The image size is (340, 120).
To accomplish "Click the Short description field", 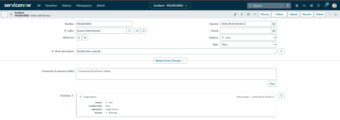I will click(x=176, y=51).
